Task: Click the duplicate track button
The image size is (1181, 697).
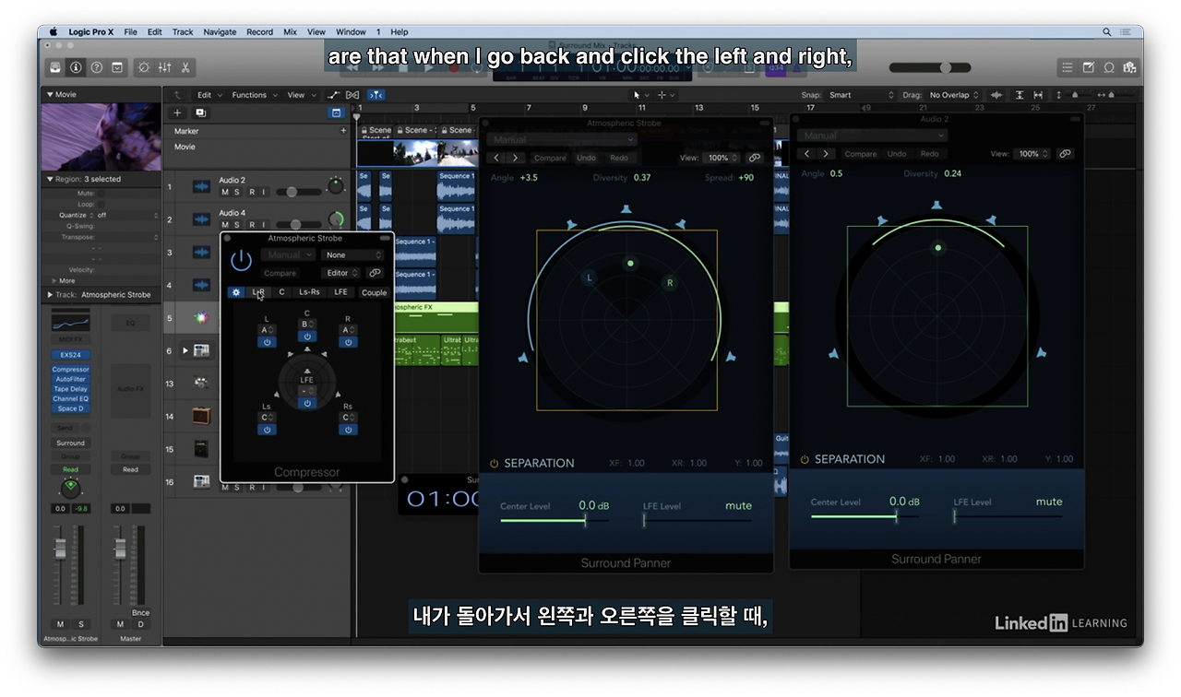Action: tap(200, 112)
